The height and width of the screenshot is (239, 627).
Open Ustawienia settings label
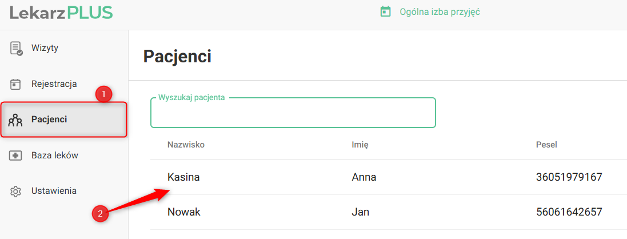coord(54,191)
